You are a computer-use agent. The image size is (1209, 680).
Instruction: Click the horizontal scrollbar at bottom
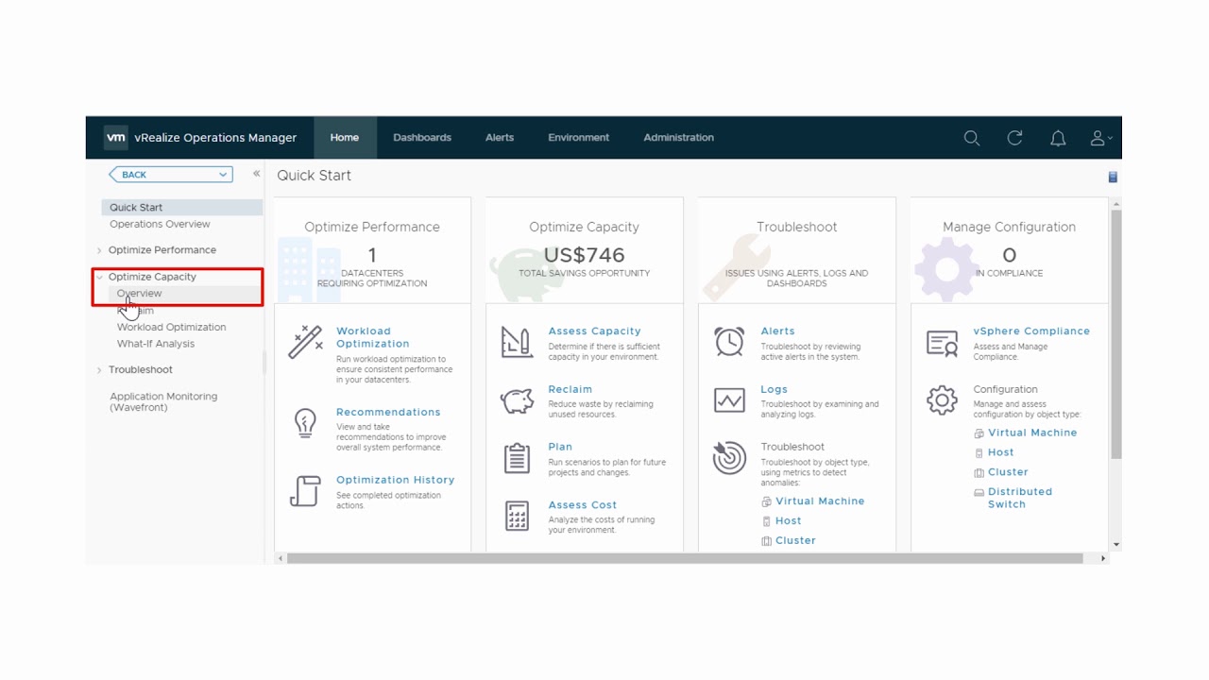tap(685, 558)
